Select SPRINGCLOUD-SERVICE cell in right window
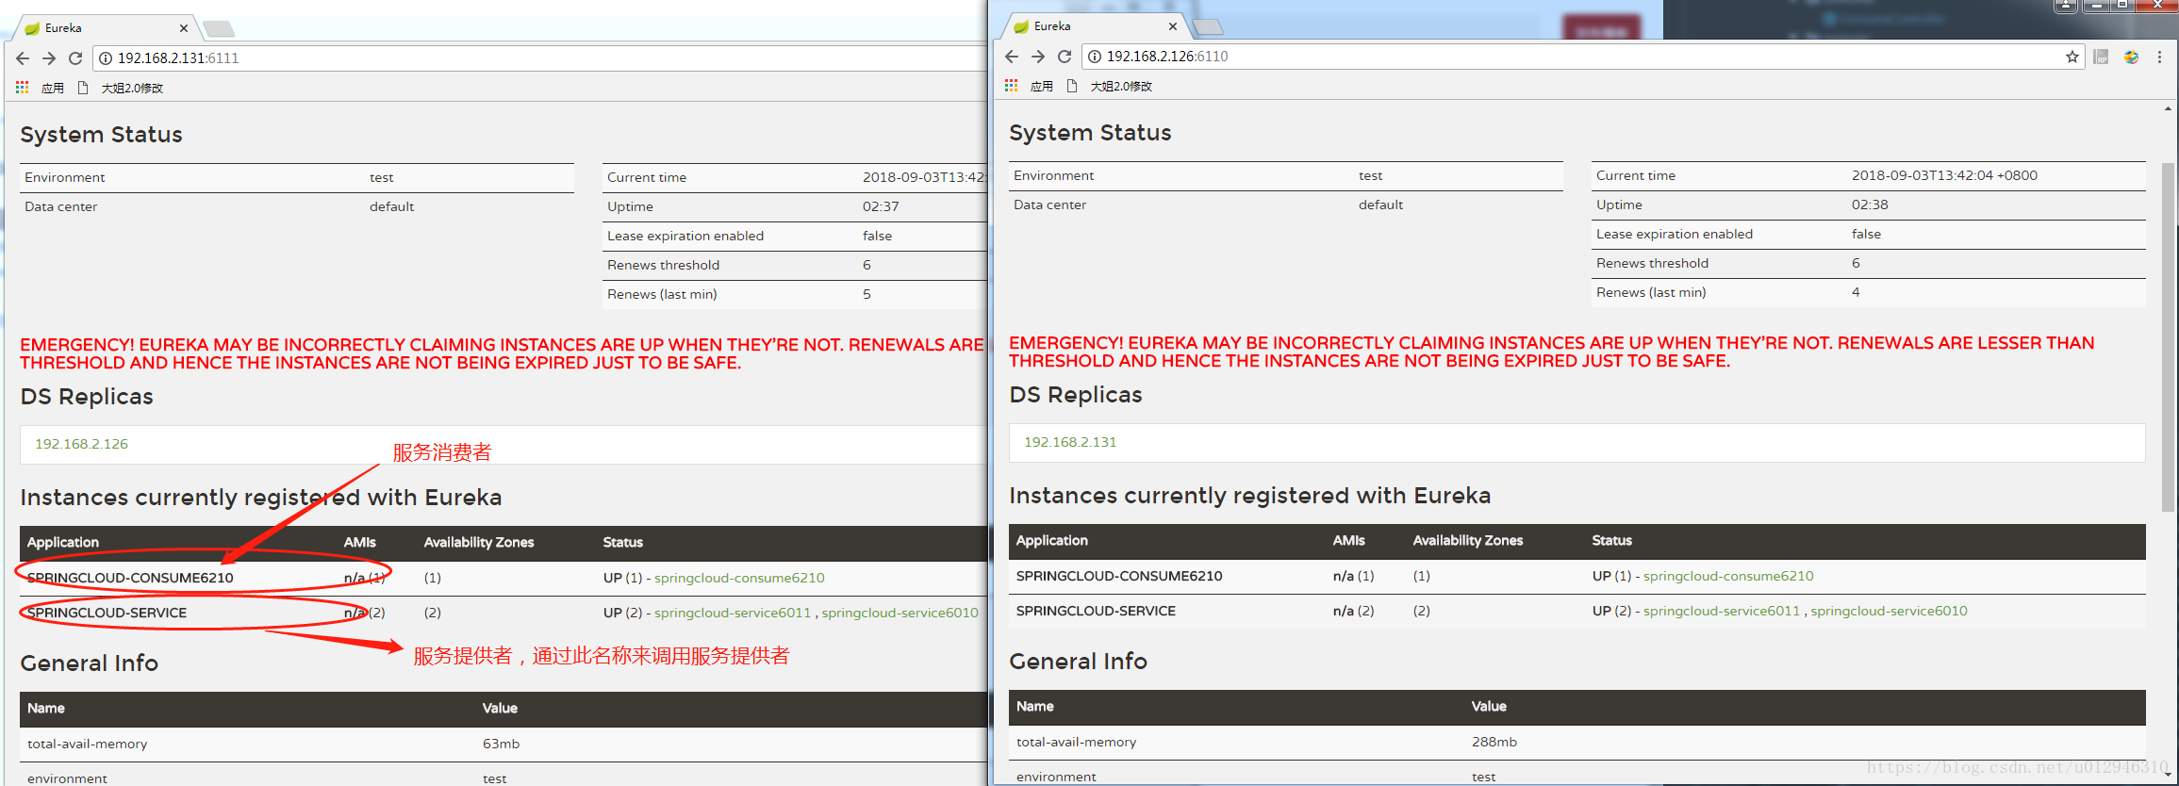Screen dimensions: 2179x786 [x=1096, y=611]
